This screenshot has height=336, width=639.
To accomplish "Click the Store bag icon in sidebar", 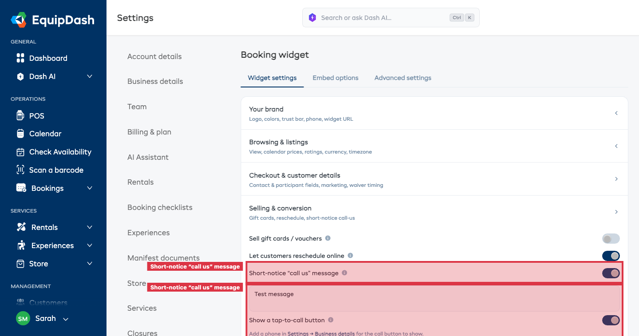I will pyautogui.click(x=20, y=264).
